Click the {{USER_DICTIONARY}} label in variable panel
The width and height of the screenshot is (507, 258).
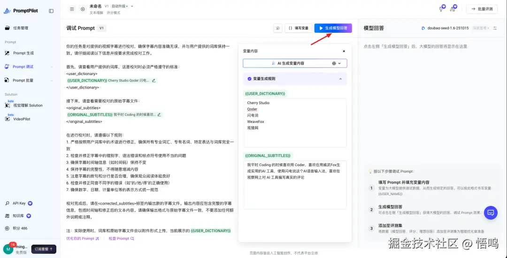[265, 93]
